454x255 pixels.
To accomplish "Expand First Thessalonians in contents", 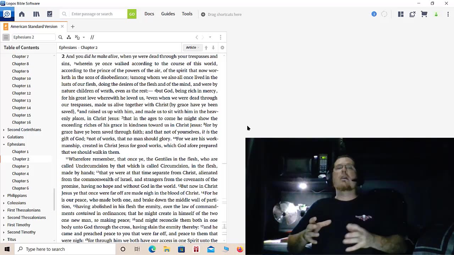I will click(x=4, y=210).
